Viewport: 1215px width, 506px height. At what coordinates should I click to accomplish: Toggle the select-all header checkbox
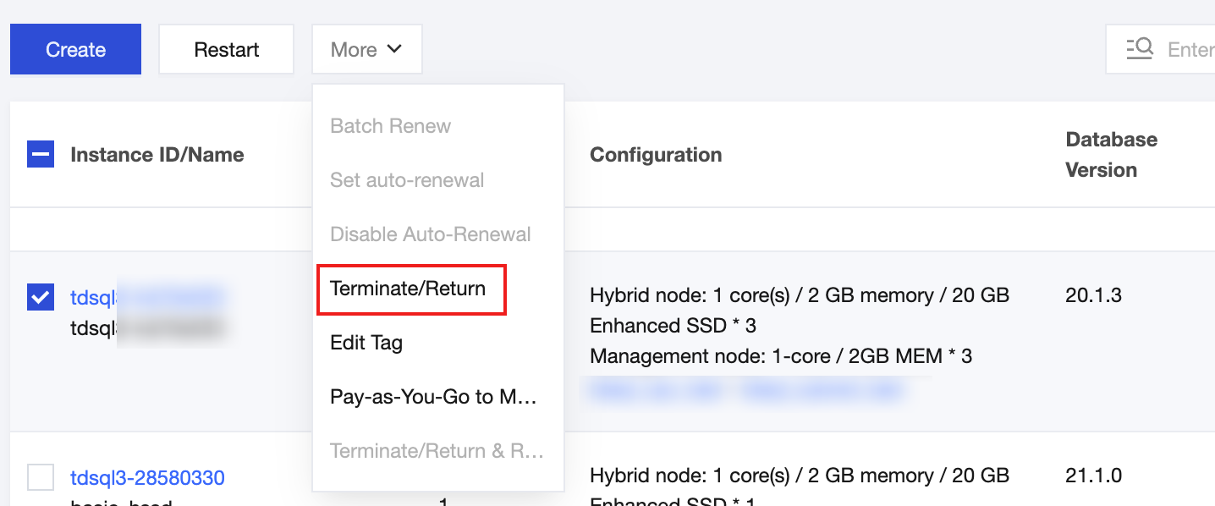point(41,155)
